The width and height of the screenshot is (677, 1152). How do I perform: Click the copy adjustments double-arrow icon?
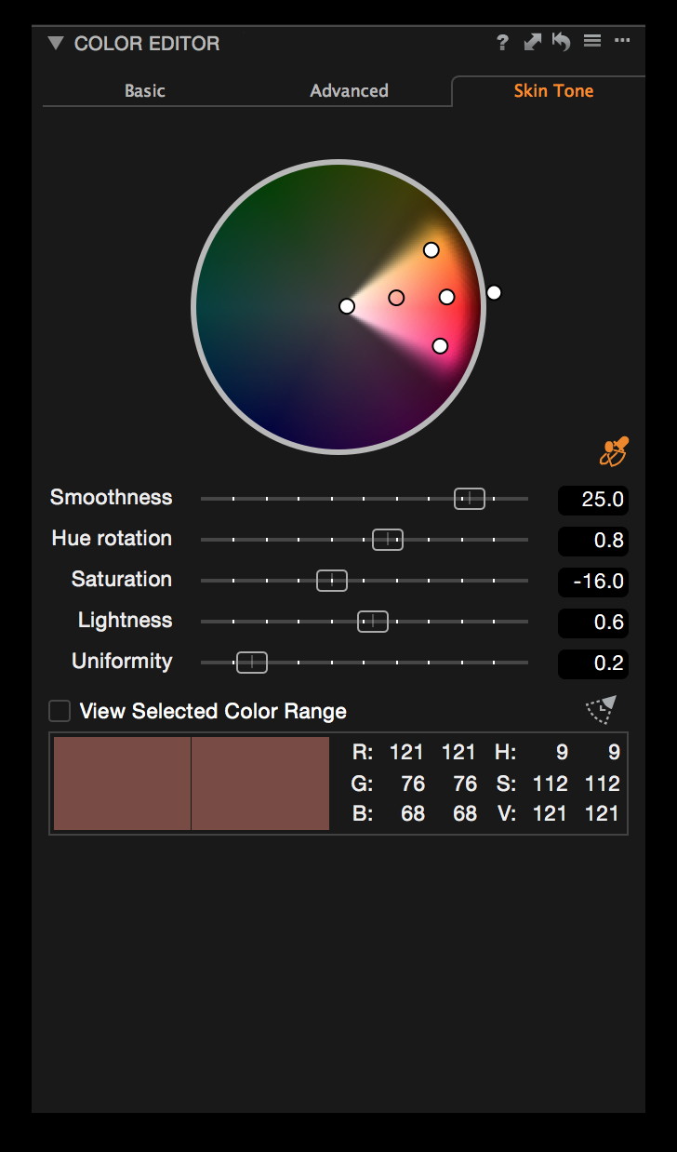coord(532,42)
